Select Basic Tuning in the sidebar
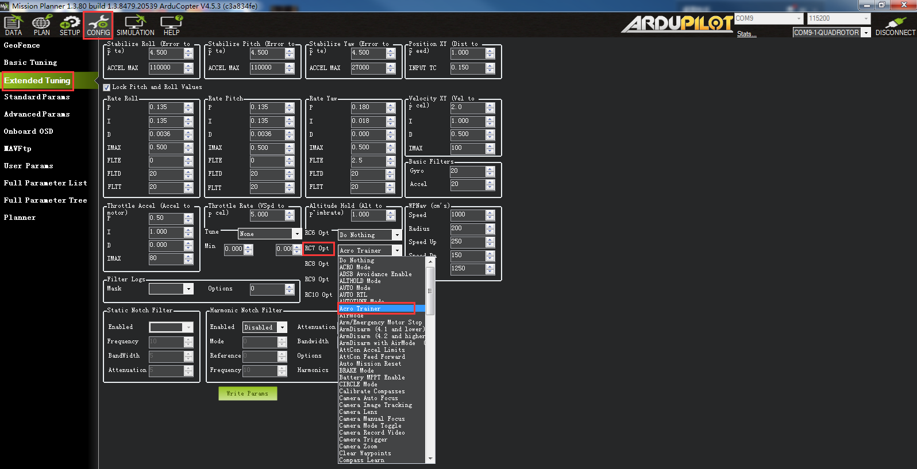This screenshot has height=469, width=917. pyautogui.click(x=30, y=63)
